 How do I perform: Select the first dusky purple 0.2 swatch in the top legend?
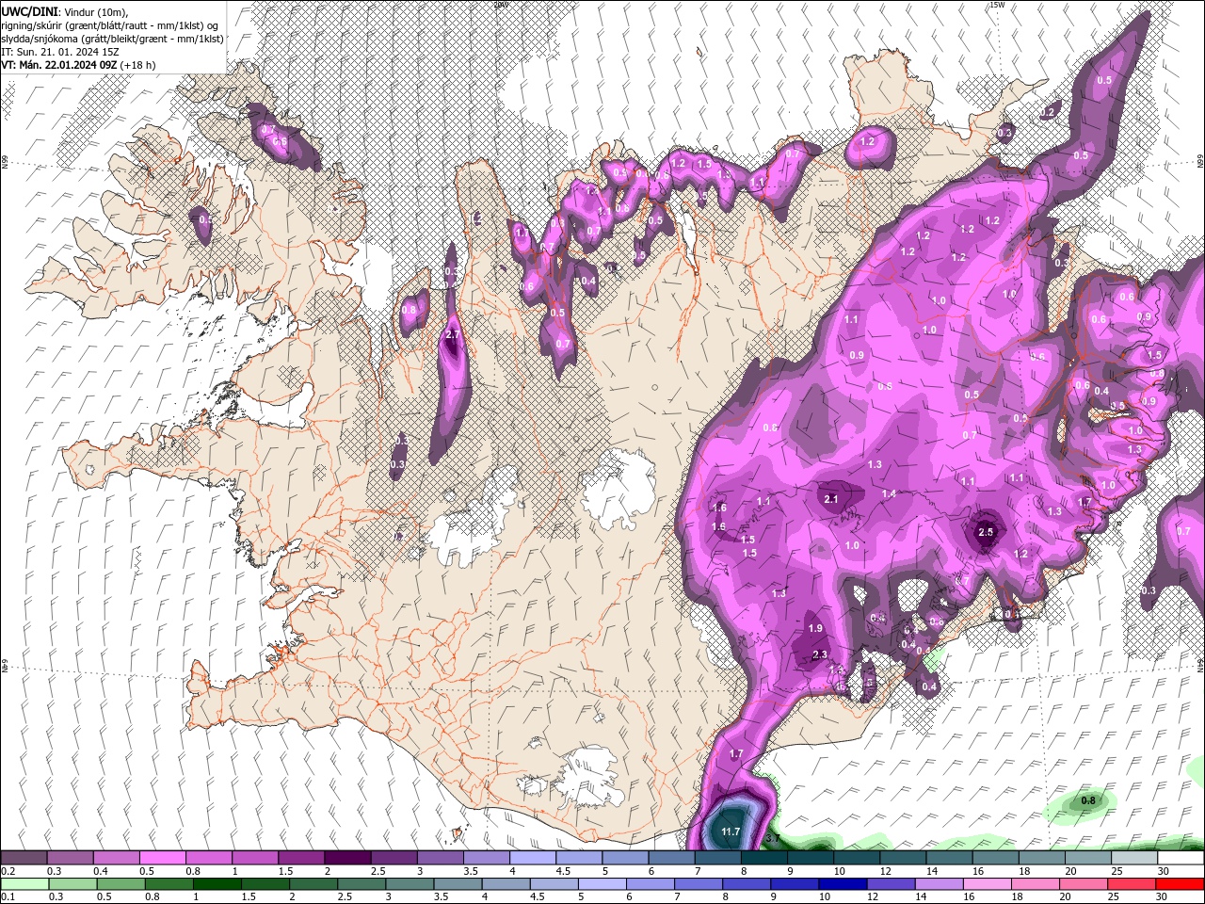24,858
